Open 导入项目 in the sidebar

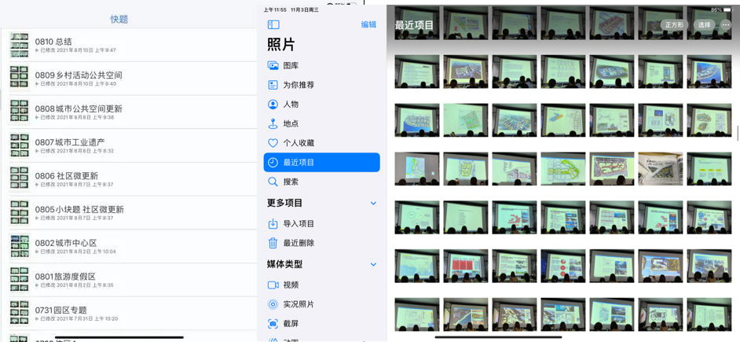[322, 223]
